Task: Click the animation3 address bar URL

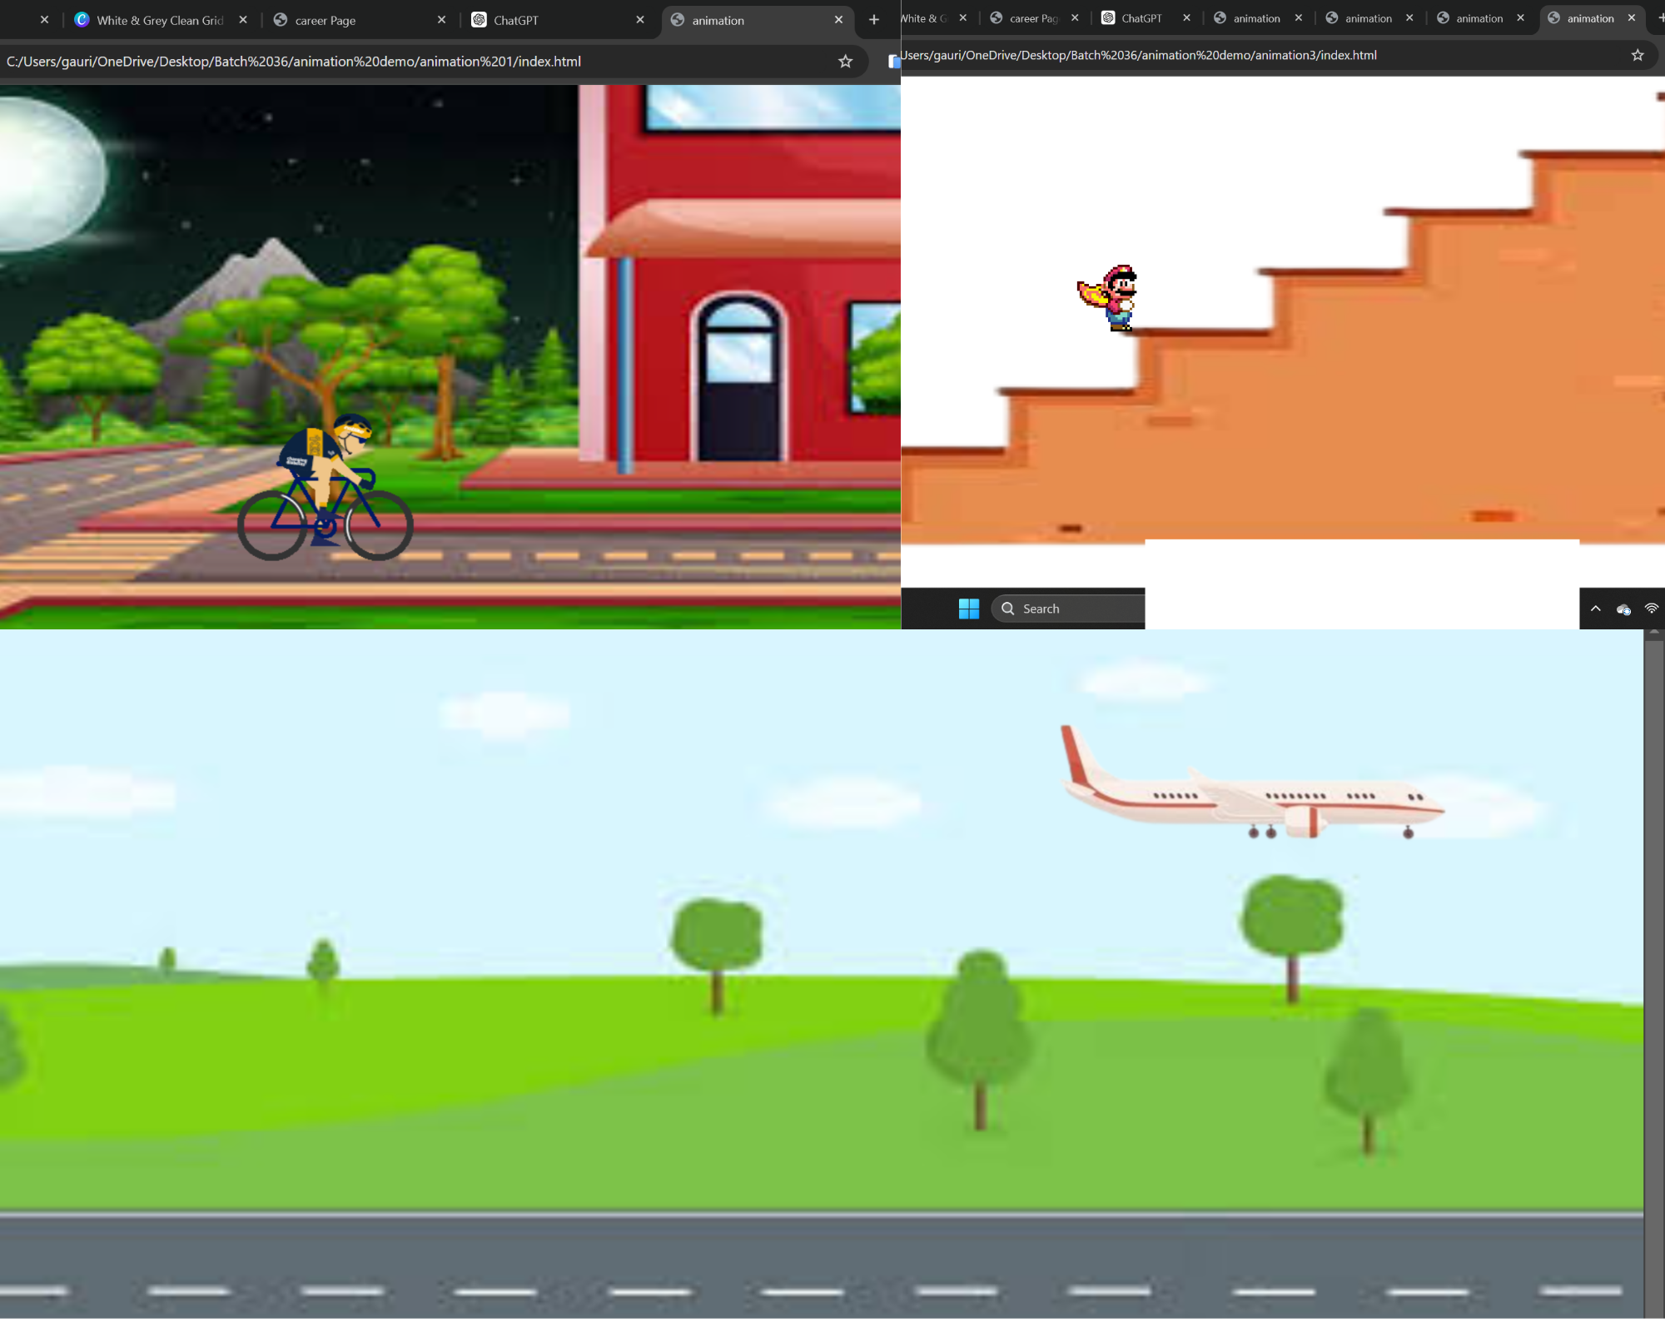Action: pos(1139,55)
